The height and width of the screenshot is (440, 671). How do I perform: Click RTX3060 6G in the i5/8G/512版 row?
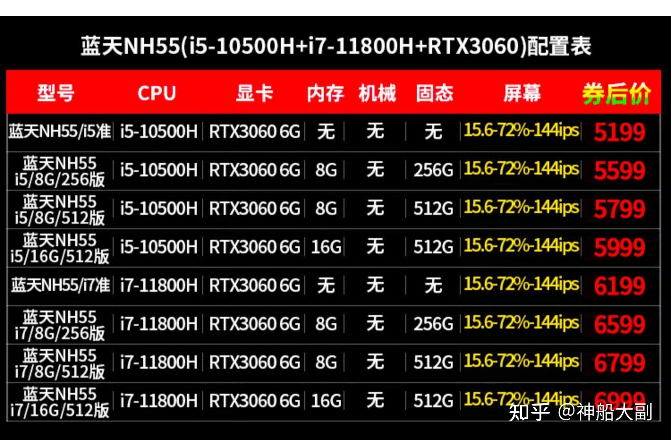pos(255,208)
